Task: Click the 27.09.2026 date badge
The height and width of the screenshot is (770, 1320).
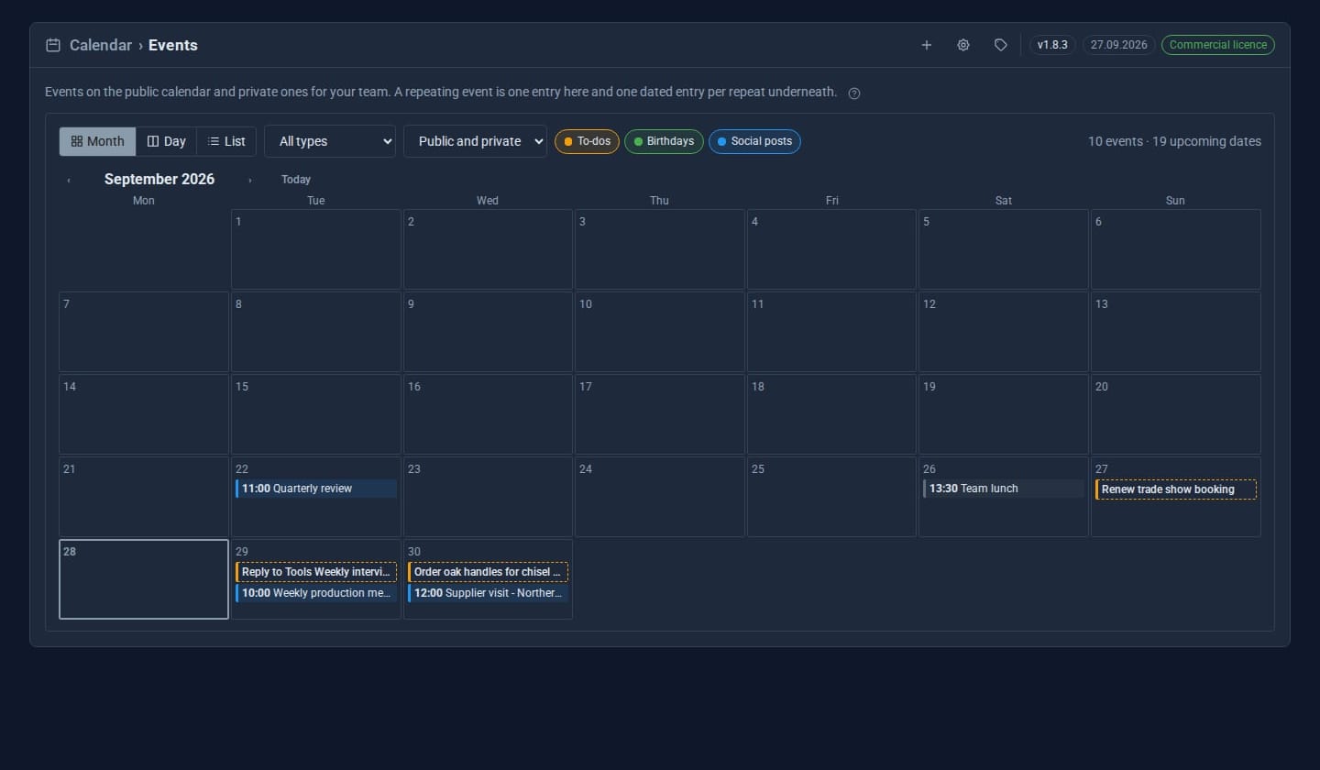Action: pos(1119,45)
